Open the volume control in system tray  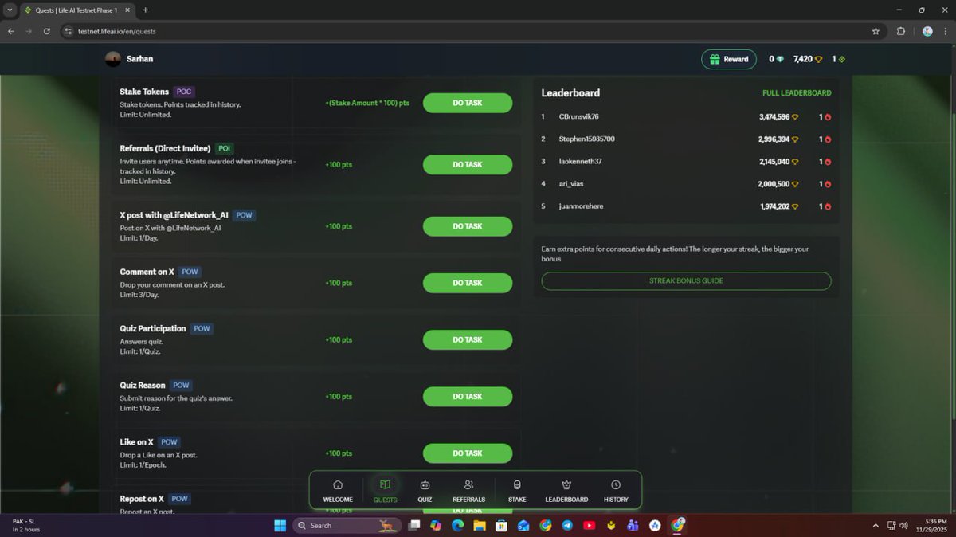(904, 525)
